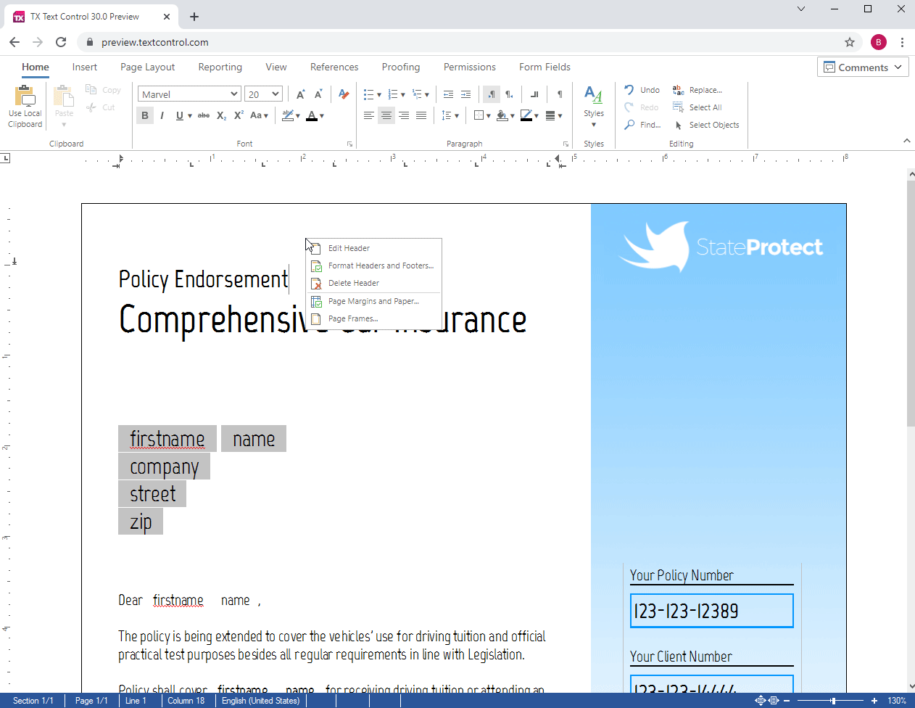Click the increase font size icon
This screenshot has height=708, width=915.
301,94
